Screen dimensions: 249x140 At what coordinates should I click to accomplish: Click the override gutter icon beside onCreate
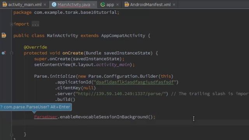[4, 53]
